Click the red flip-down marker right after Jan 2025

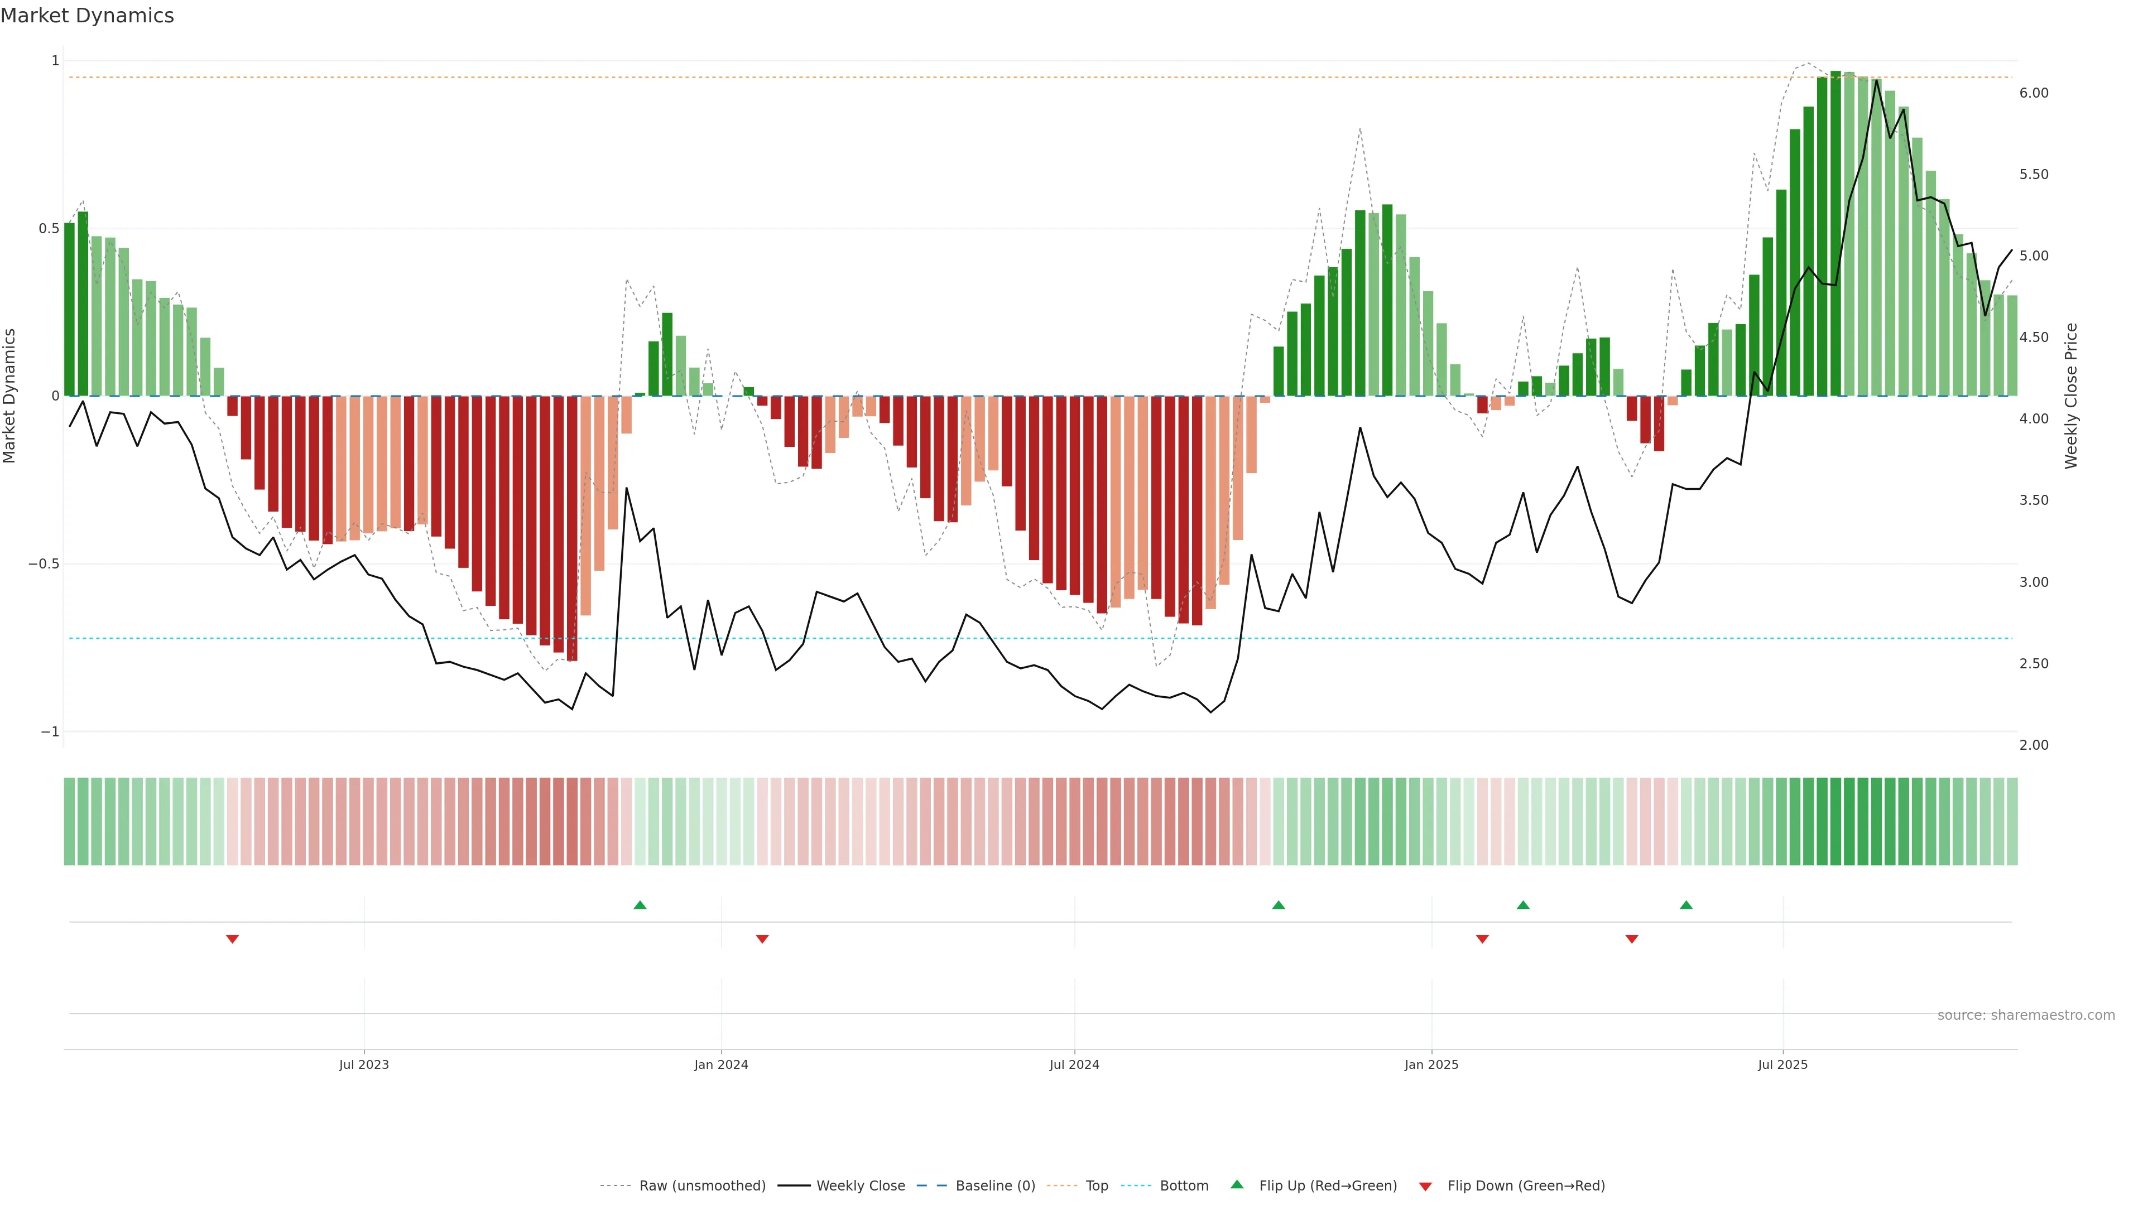coord(1482,939)
